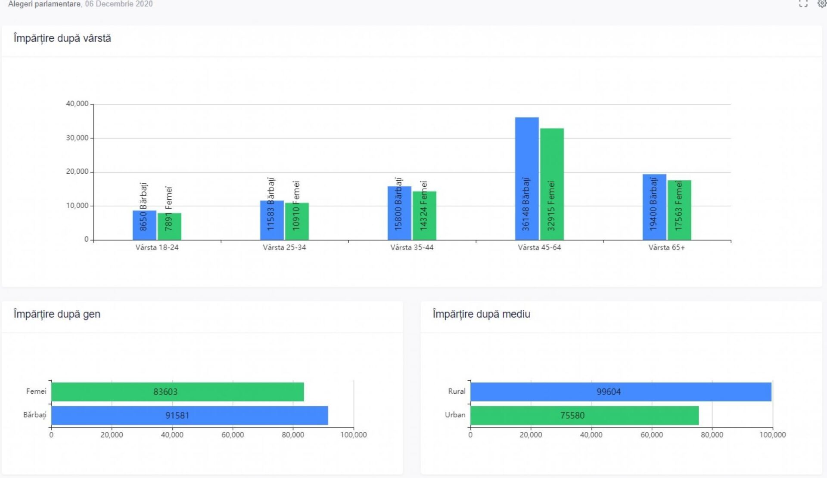Open the settings gear icon

(822, 4)
